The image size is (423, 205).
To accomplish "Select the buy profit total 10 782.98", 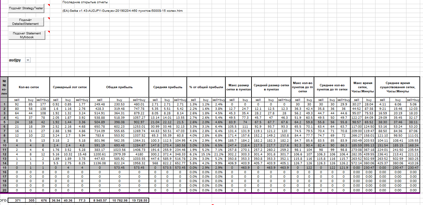I will 119,201.
